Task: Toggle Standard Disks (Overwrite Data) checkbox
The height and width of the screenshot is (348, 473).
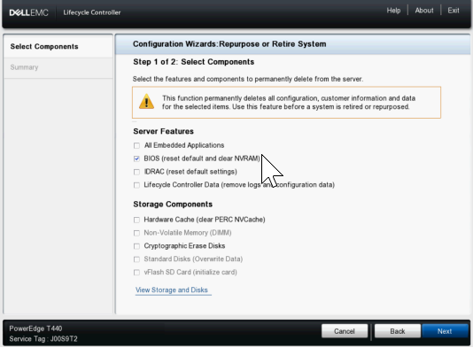Action: (x=136, y=259)
